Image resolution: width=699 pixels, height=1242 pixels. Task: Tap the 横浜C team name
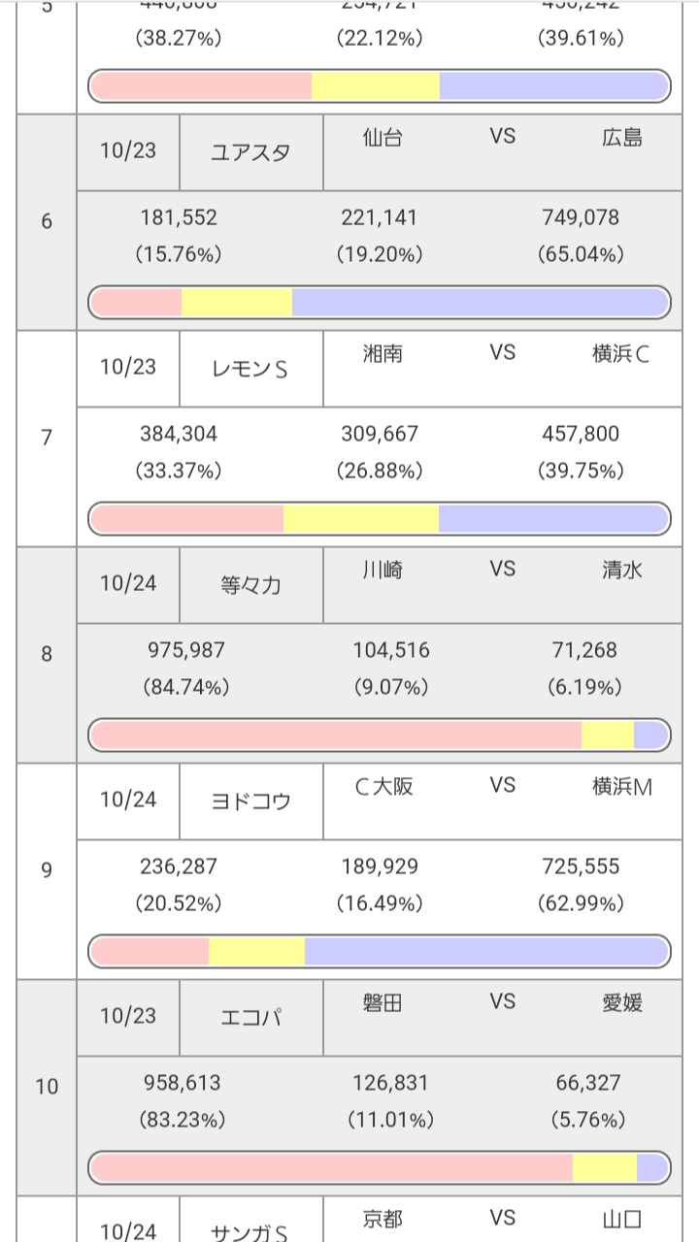click(621, 354)
